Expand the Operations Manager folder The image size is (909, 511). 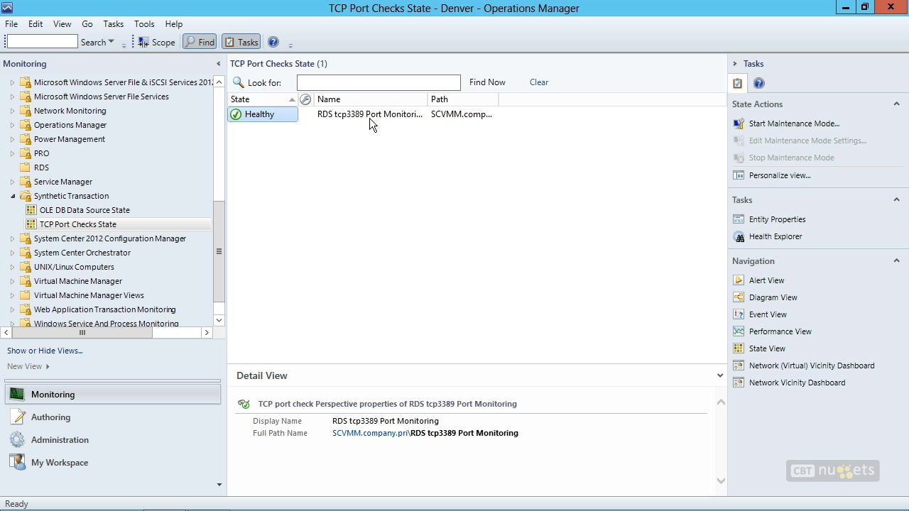point(12,125)
